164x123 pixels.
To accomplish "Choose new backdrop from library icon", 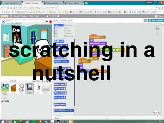I will [2, 101].
